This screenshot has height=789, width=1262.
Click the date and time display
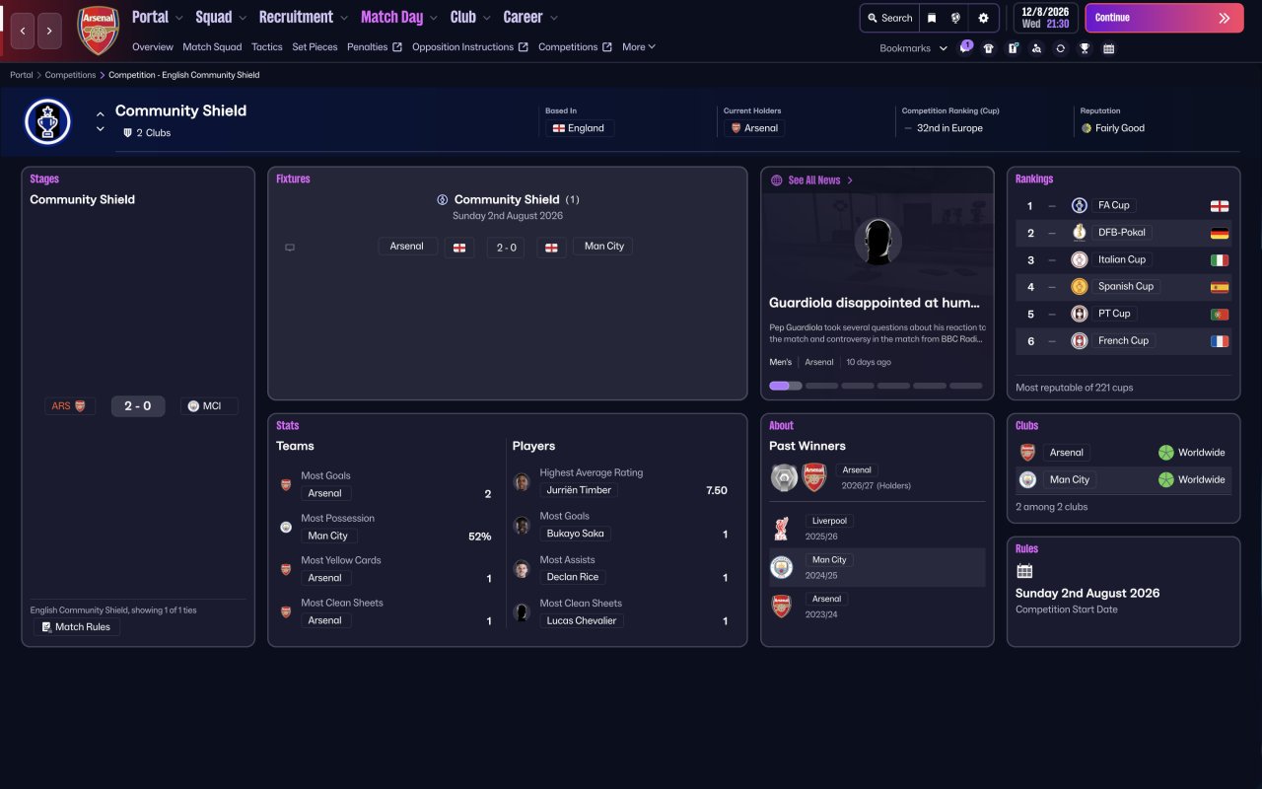click(1045, 18)
